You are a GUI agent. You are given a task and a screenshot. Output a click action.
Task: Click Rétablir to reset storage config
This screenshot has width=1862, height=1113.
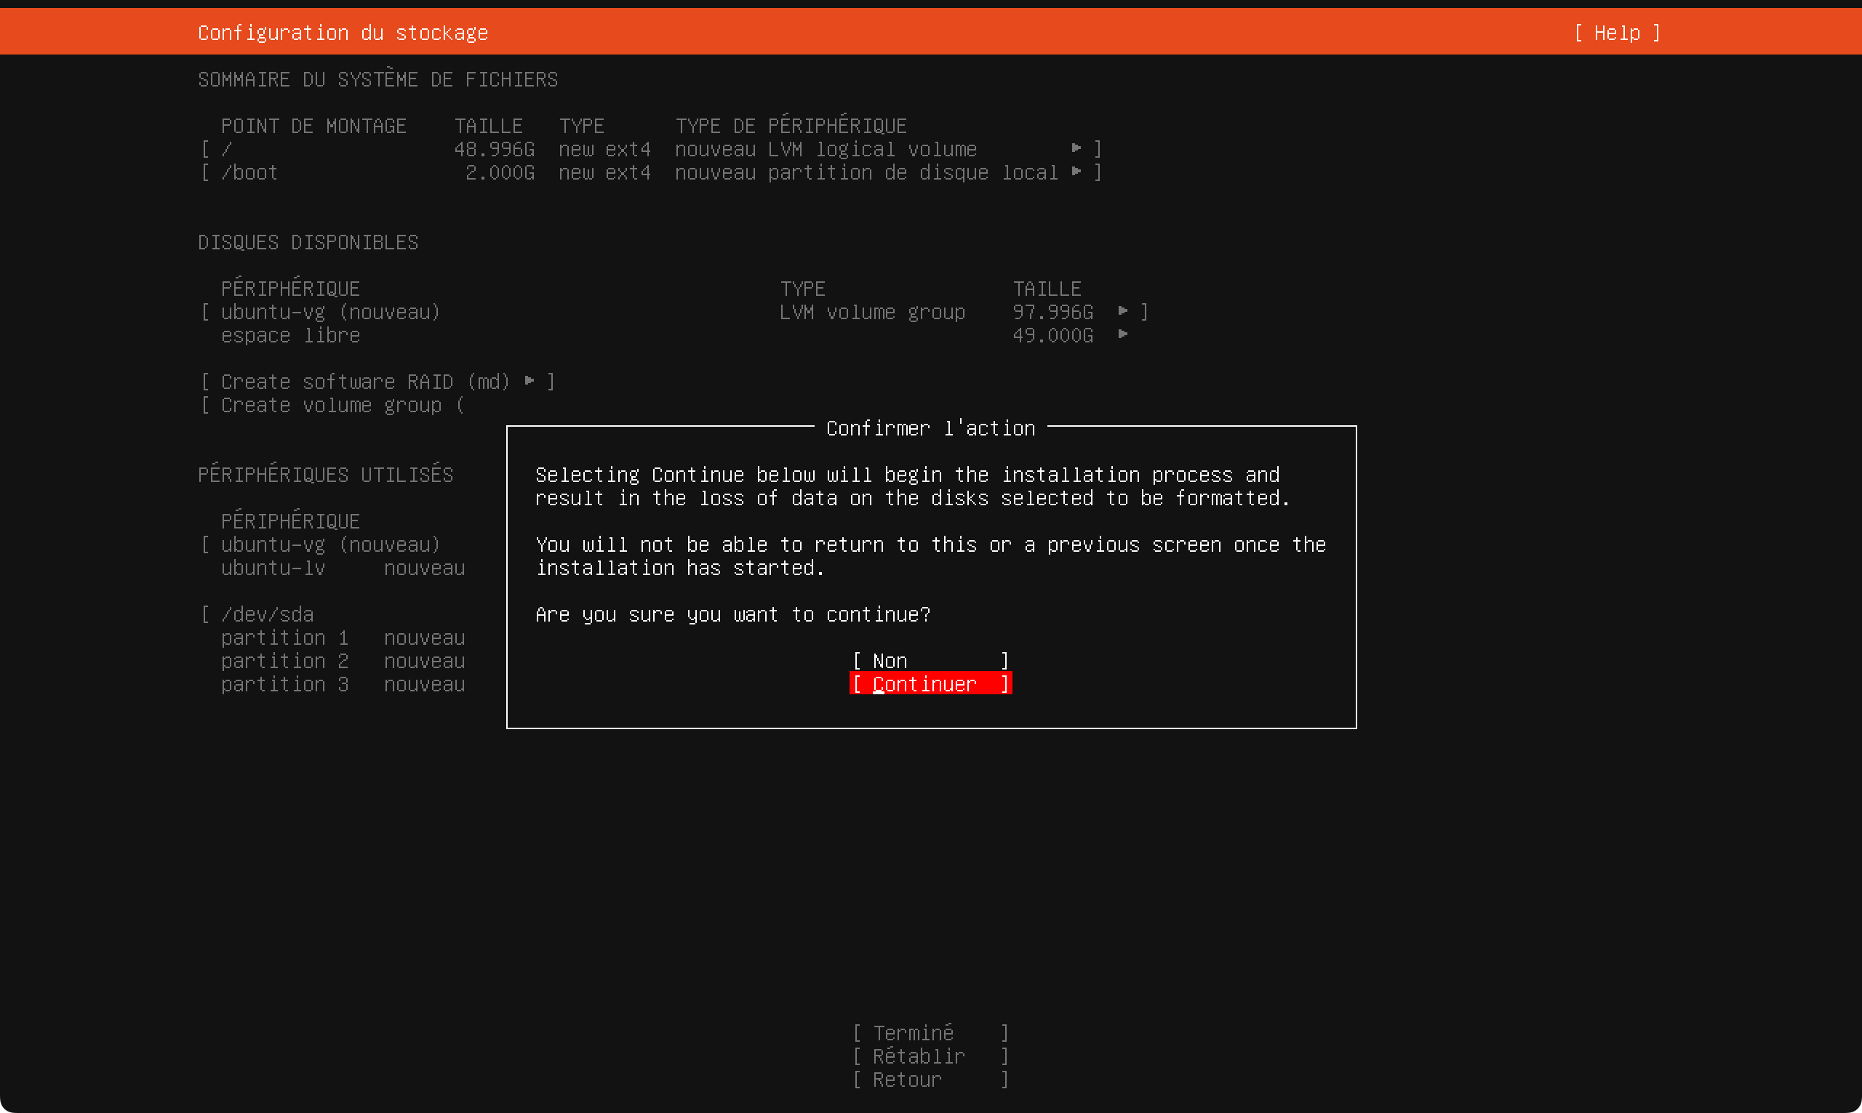click(930, 1056)
